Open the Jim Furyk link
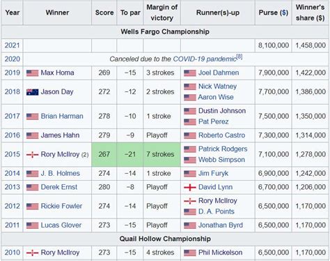This screenshot has height=261, width=330. click(x=213, y=174)
